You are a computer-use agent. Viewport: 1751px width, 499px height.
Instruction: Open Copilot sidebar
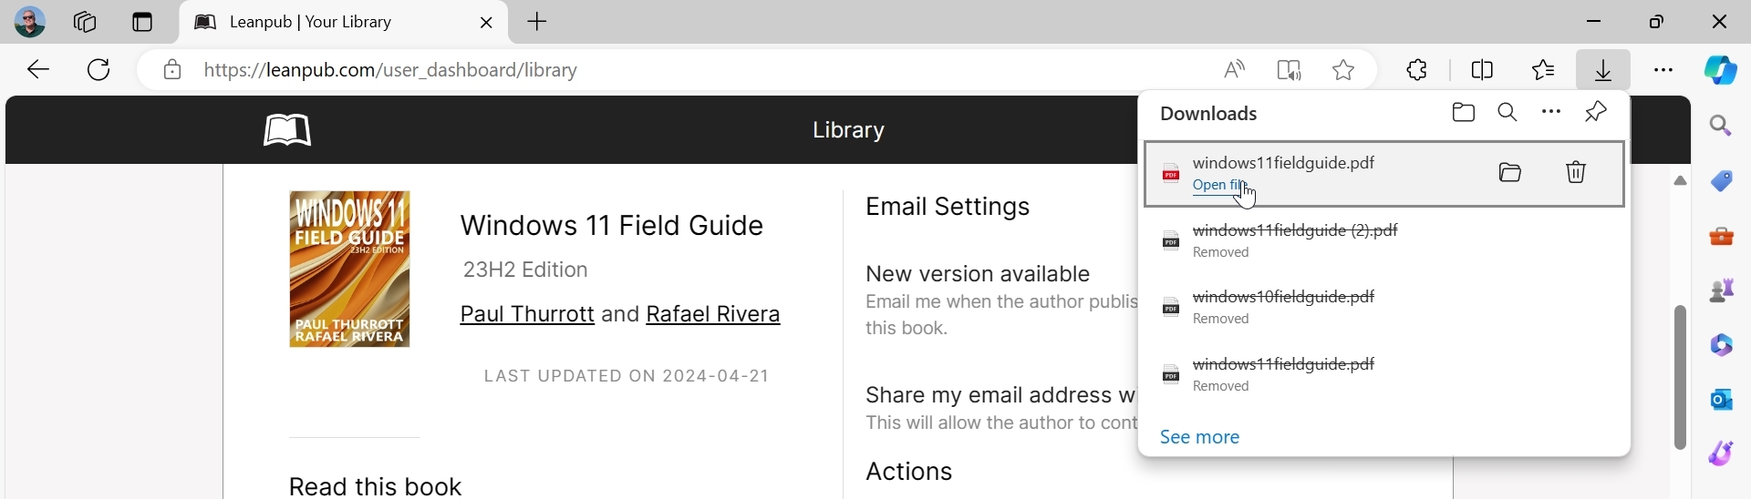click(x=1721, y=70)
